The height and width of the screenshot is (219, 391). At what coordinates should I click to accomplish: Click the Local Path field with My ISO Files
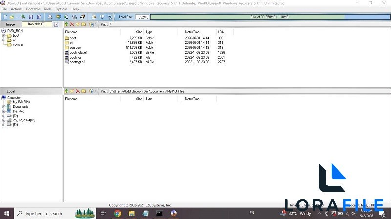click(249, 91)
